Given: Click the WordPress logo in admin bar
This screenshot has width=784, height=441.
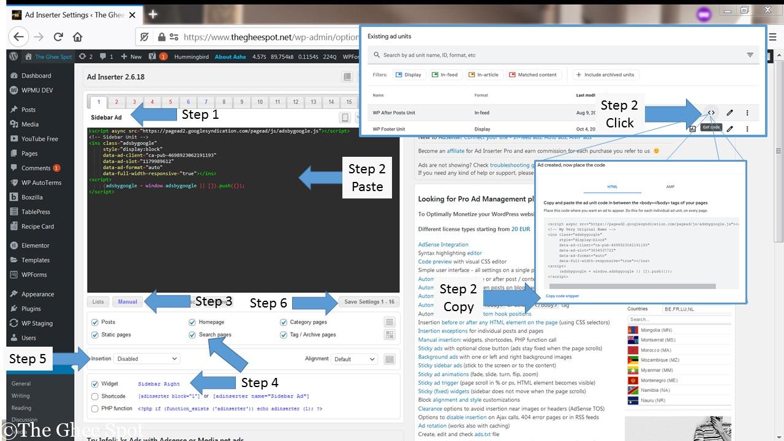Looking at the screenshot, I should [14, 56].
